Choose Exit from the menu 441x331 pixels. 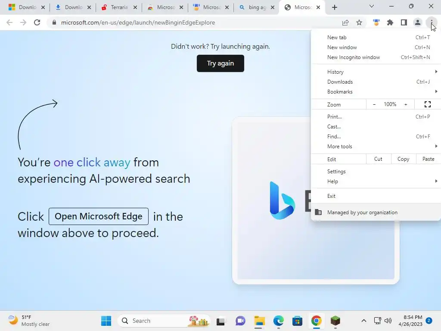coord(376,196)
